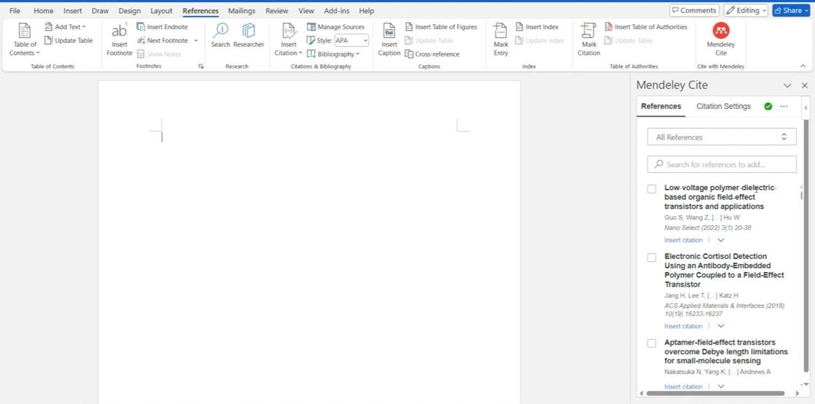Open the Review ribbon tab
The image size is (815, 404).
[277, 11]
